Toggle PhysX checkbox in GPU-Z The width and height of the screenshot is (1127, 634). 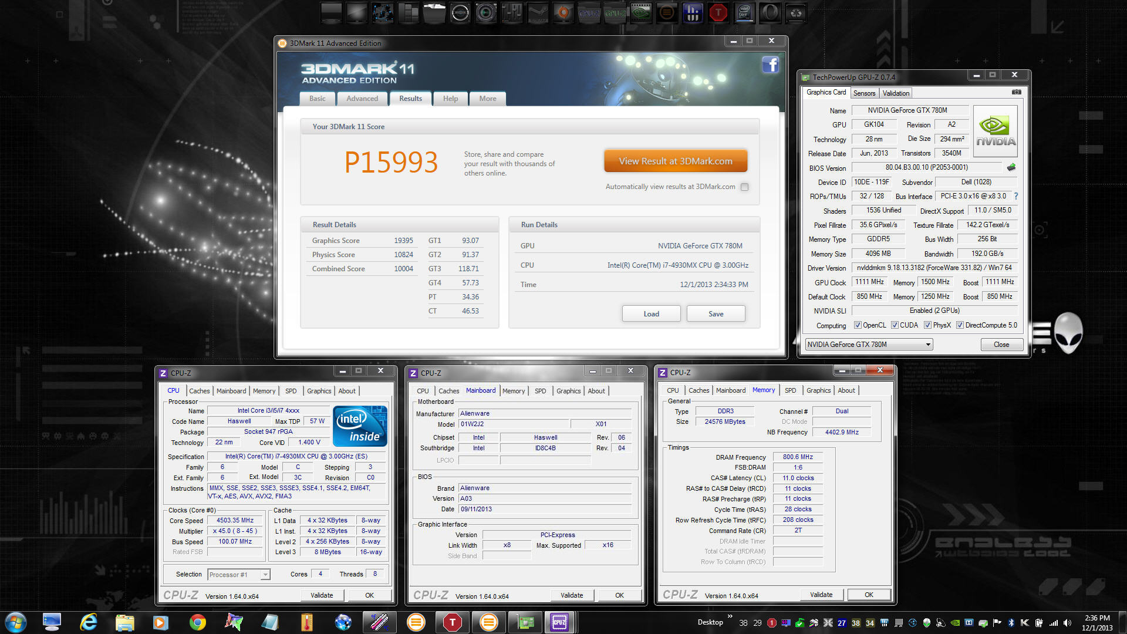(927, 325)
